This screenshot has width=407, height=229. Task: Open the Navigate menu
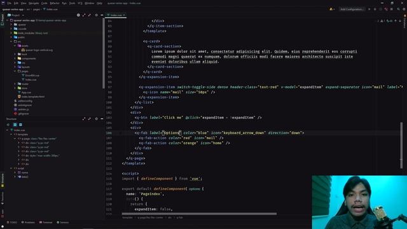[34, 3]
